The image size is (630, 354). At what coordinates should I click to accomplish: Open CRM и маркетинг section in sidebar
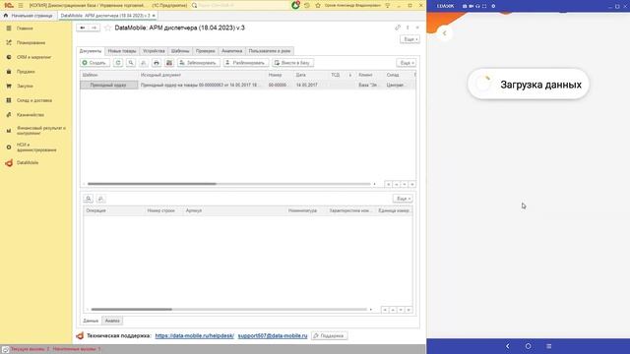[x=35, y=57]
